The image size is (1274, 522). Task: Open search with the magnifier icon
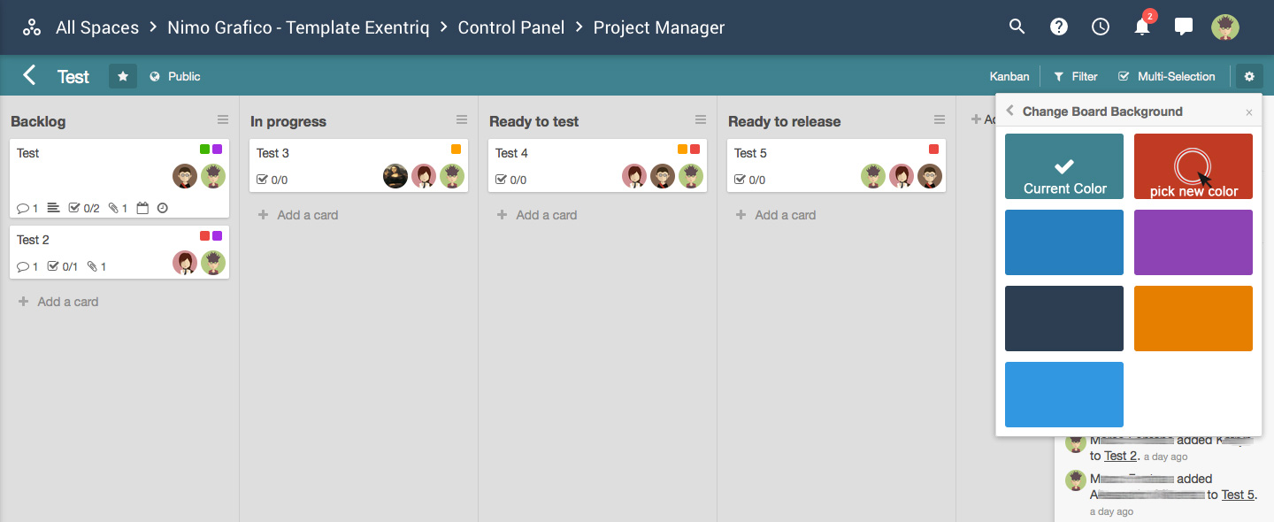tap(1017, 27)
